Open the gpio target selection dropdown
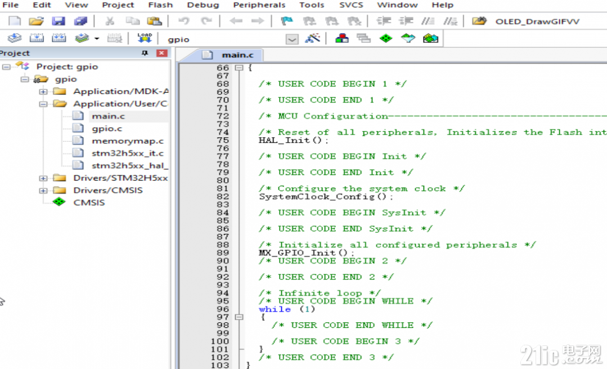This screenshot has height=369, width=607. [293, 39]
